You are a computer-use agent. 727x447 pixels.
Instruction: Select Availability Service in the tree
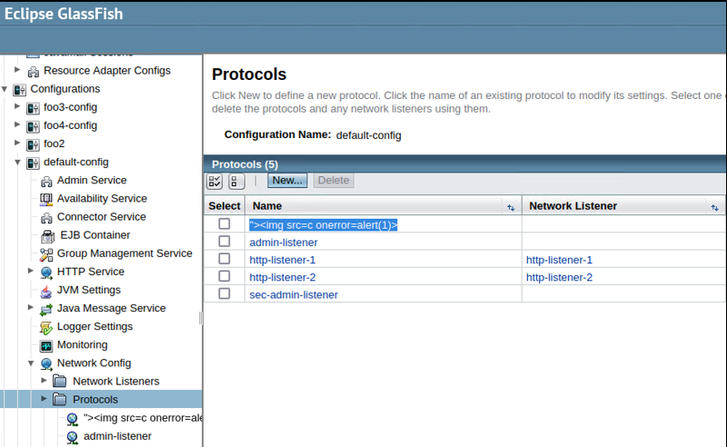click(x=102, y=199)
